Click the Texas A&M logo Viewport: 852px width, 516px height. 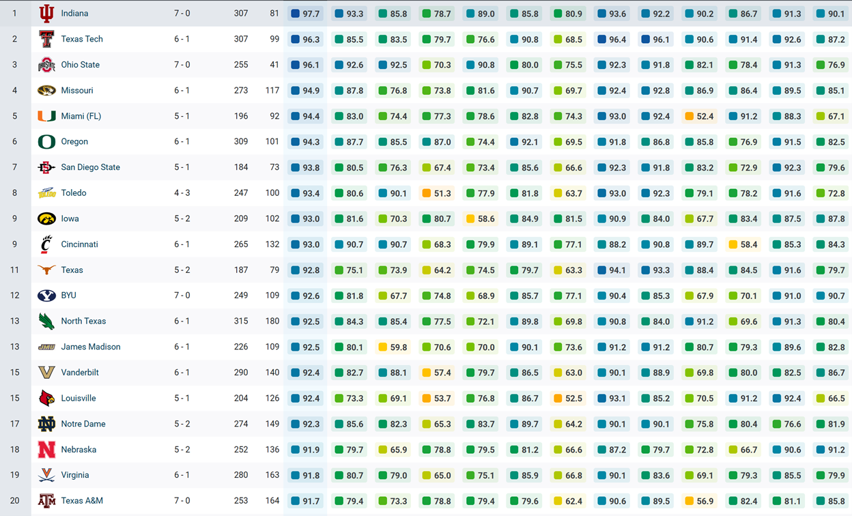46,501
